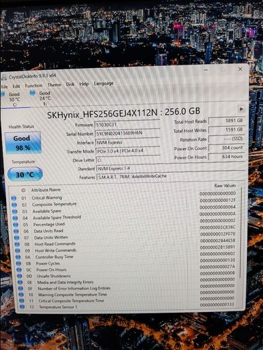Select the Unsafe Shutdowns attribute name
263x350 pixels.
click(x=54, y=276)
